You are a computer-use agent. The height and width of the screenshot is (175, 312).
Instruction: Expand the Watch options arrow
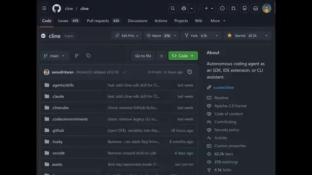click(175, 35)
